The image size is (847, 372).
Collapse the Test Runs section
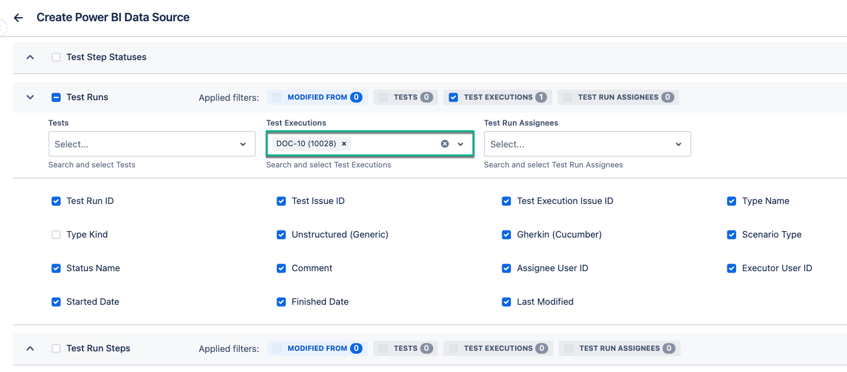(30, 97)
